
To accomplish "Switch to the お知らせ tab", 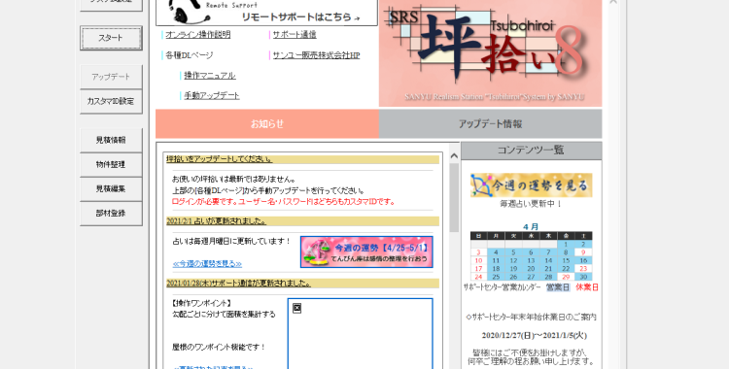I will pyautogui.click(x=267, y=123).
